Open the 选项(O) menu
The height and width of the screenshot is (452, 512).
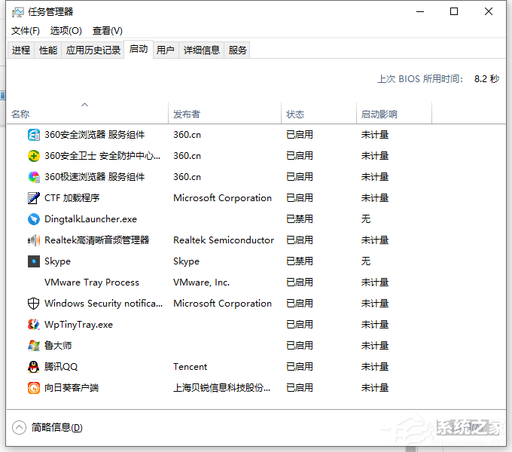pyautogui.click(x=66, y=31)
